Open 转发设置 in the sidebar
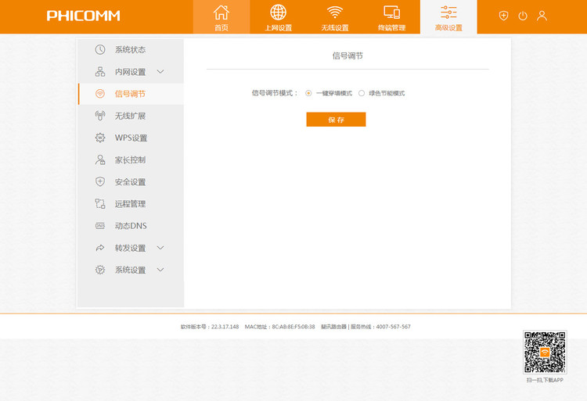The height and width of the screenshot is (401, 587). tap(131, 248)
